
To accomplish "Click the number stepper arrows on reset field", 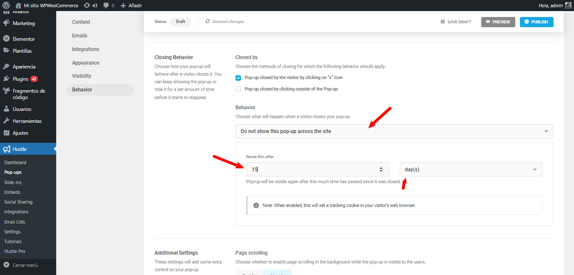I will (381, 169).
